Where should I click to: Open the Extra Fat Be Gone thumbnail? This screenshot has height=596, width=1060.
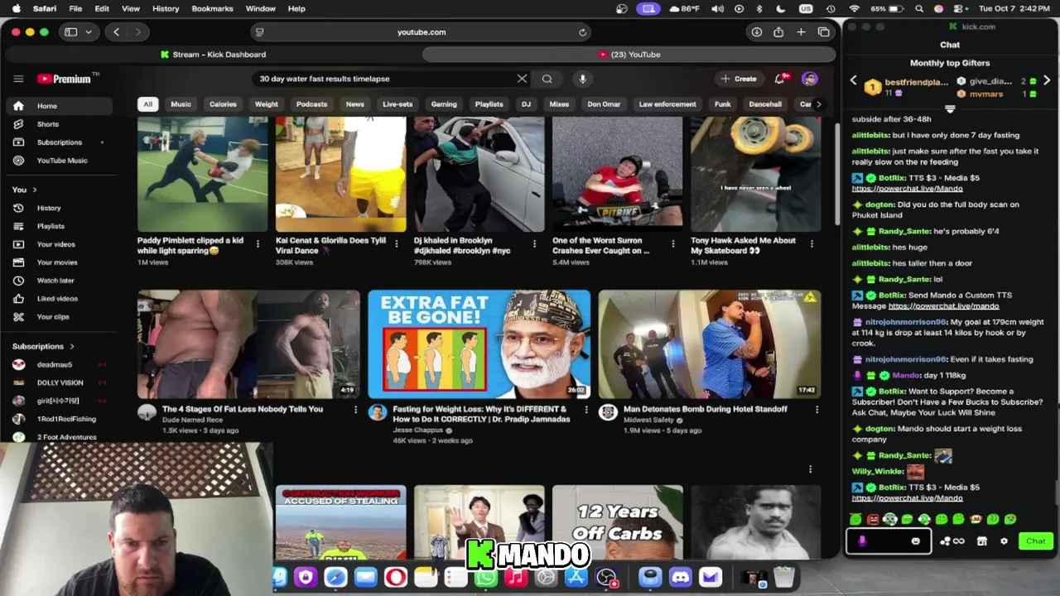click(x=479, y=344)
